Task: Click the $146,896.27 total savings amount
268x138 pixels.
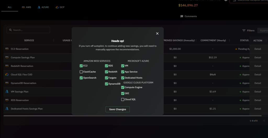Action: [188, 5]
